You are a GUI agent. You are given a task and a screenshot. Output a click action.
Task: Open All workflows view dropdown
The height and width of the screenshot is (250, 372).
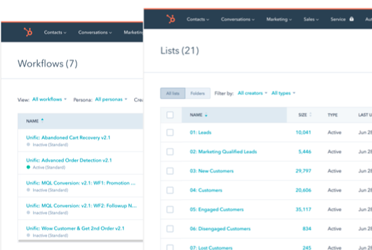[x=50, y=99]
